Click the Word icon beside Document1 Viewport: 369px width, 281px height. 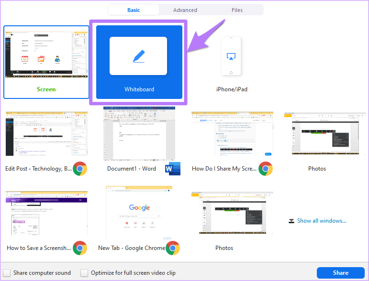[x=173, y=169]
